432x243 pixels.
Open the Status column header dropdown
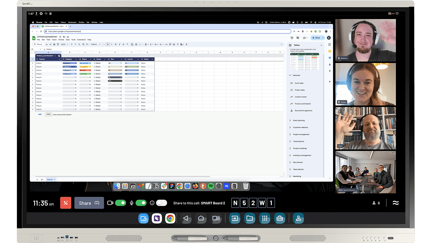(x=91, y=59)
